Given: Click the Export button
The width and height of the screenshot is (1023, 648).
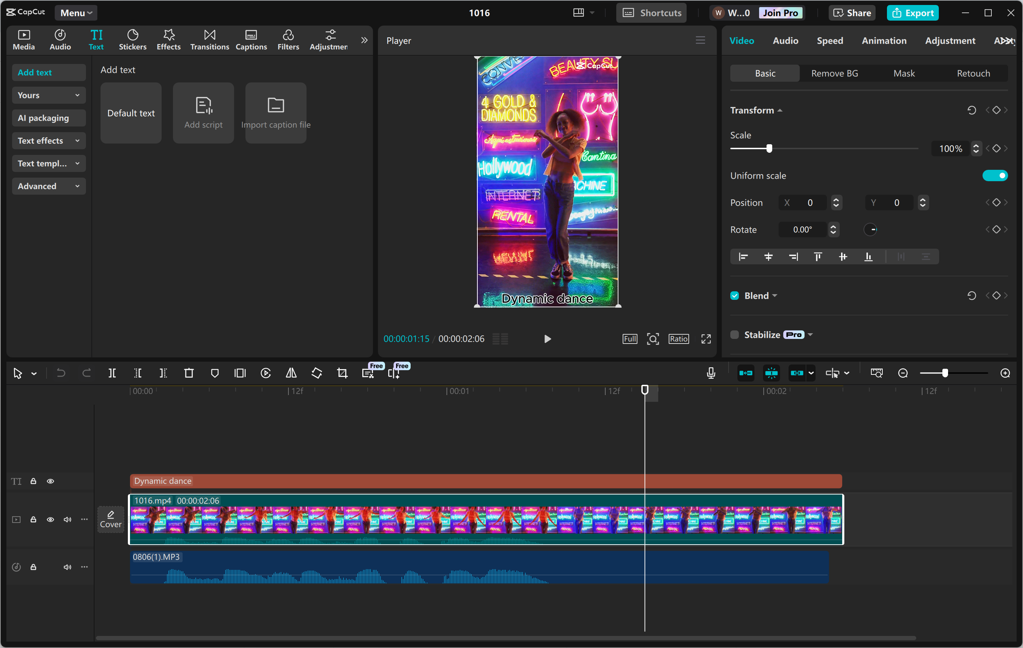Looking at the screenshot, I should (913, 13).
